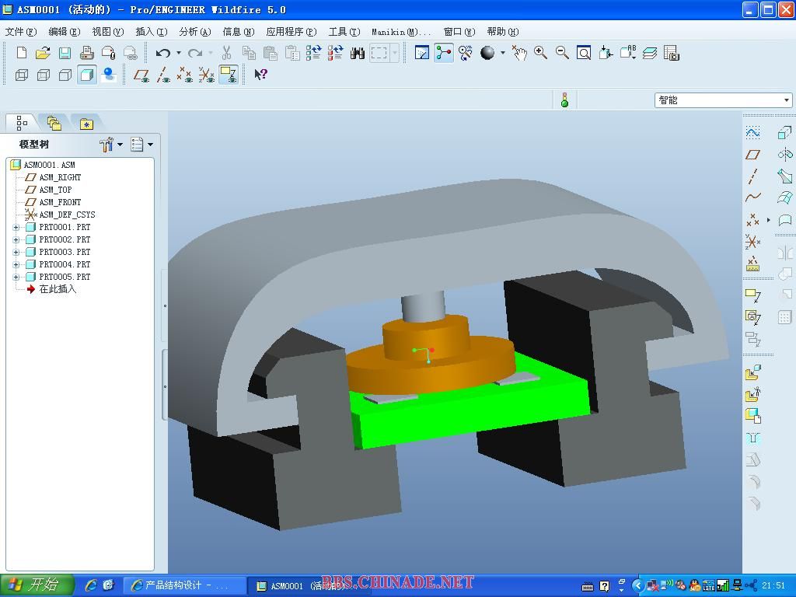Toggle datum axes visibility
The image size is (796, 597).
pyautogui.click(x=163, y=75)
